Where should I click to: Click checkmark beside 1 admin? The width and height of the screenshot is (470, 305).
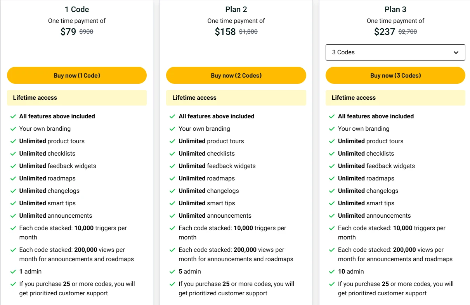[x=13, y=272]
